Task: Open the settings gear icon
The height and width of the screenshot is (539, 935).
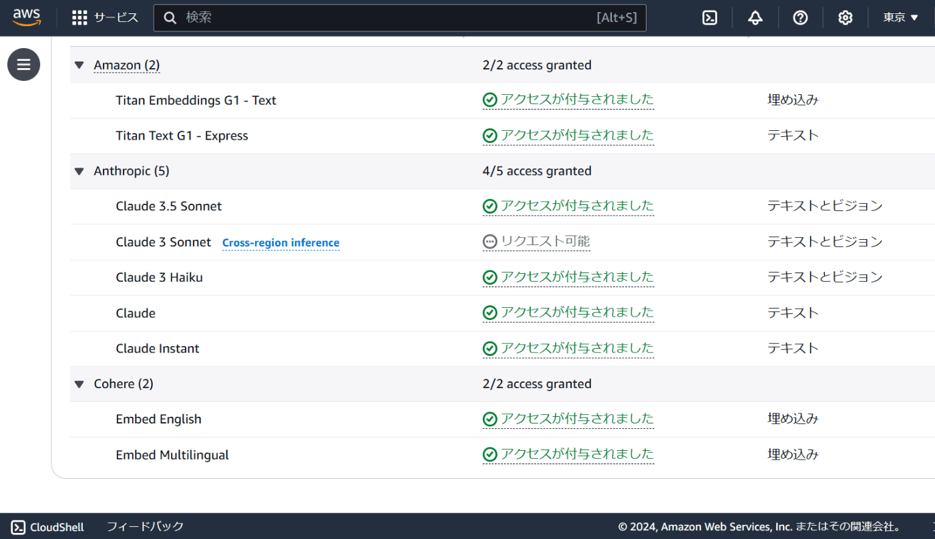Action: point(846,18)
